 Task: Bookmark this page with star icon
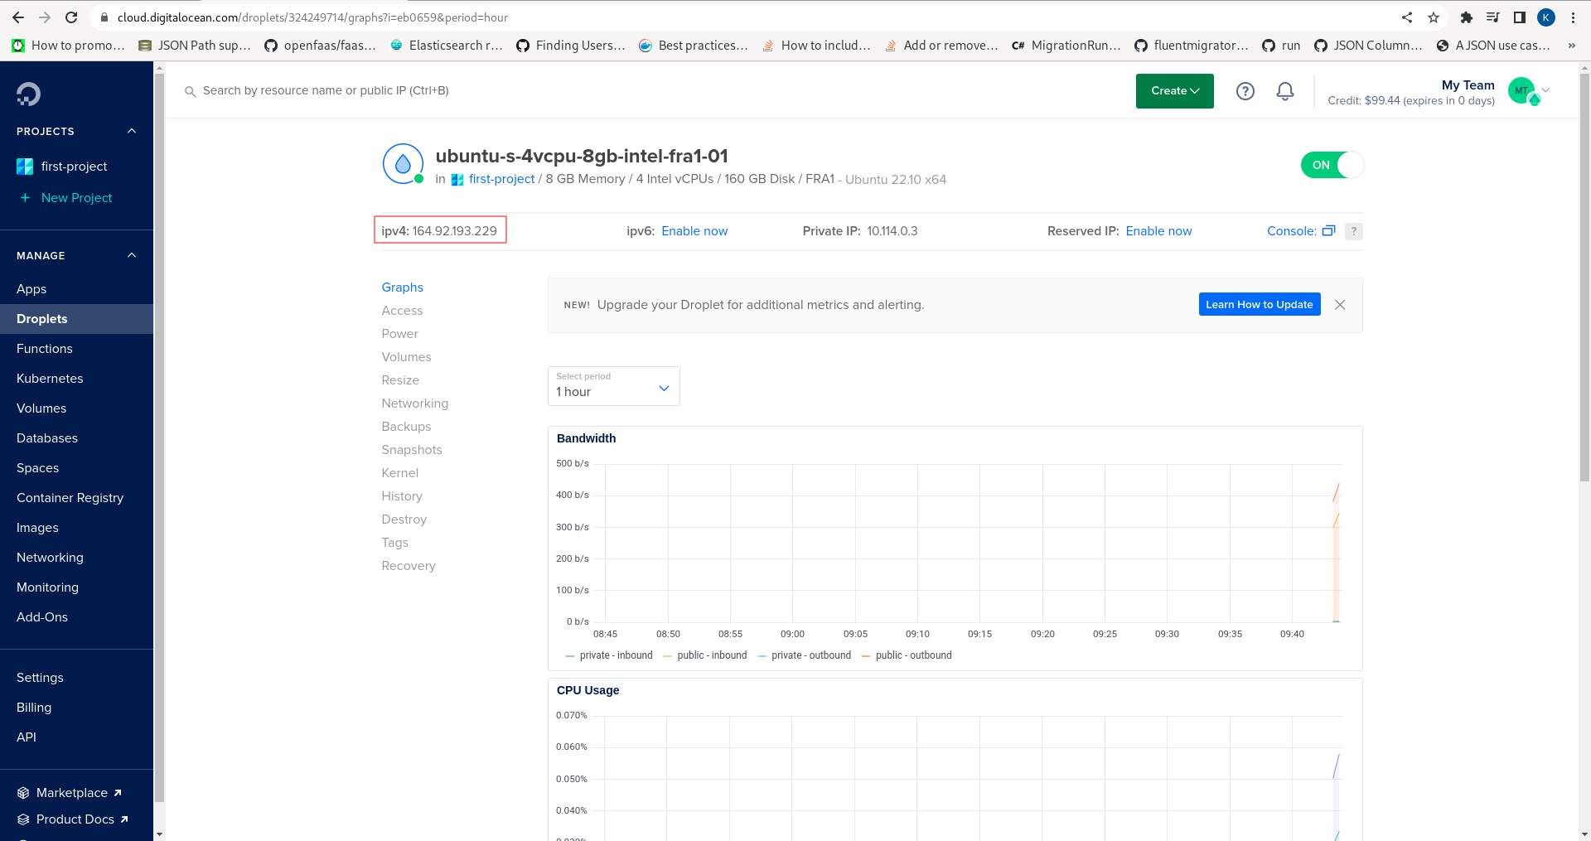(1434, 17)
